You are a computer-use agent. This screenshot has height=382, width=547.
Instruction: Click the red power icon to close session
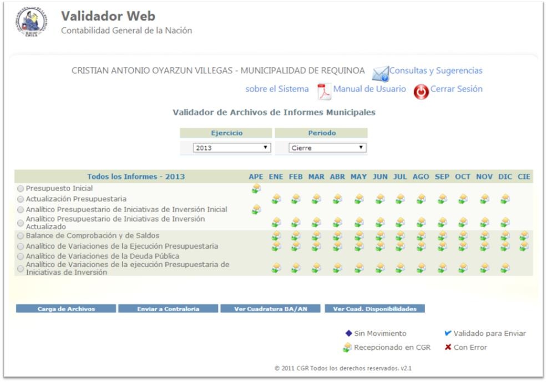(421, 90)
